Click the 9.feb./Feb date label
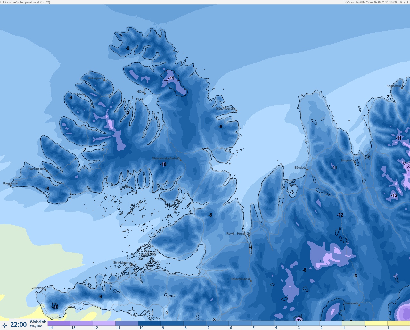 click(x=38, y=321)
